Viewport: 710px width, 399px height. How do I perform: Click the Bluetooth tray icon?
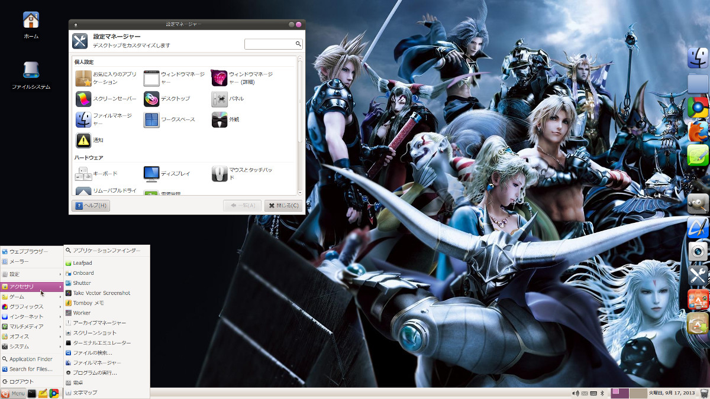point(603,393)
